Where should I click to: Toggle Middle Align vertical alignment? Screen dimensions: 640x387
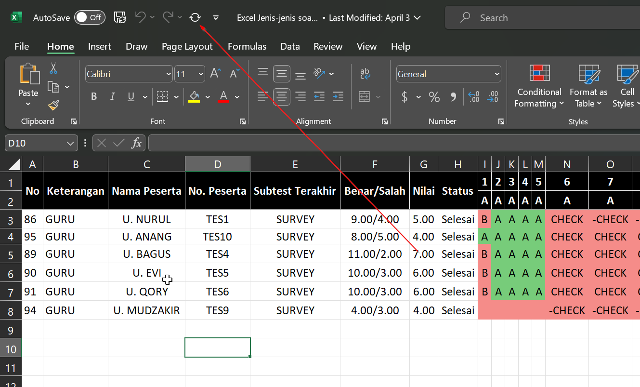pyautogui.click(x=282, y=74)
